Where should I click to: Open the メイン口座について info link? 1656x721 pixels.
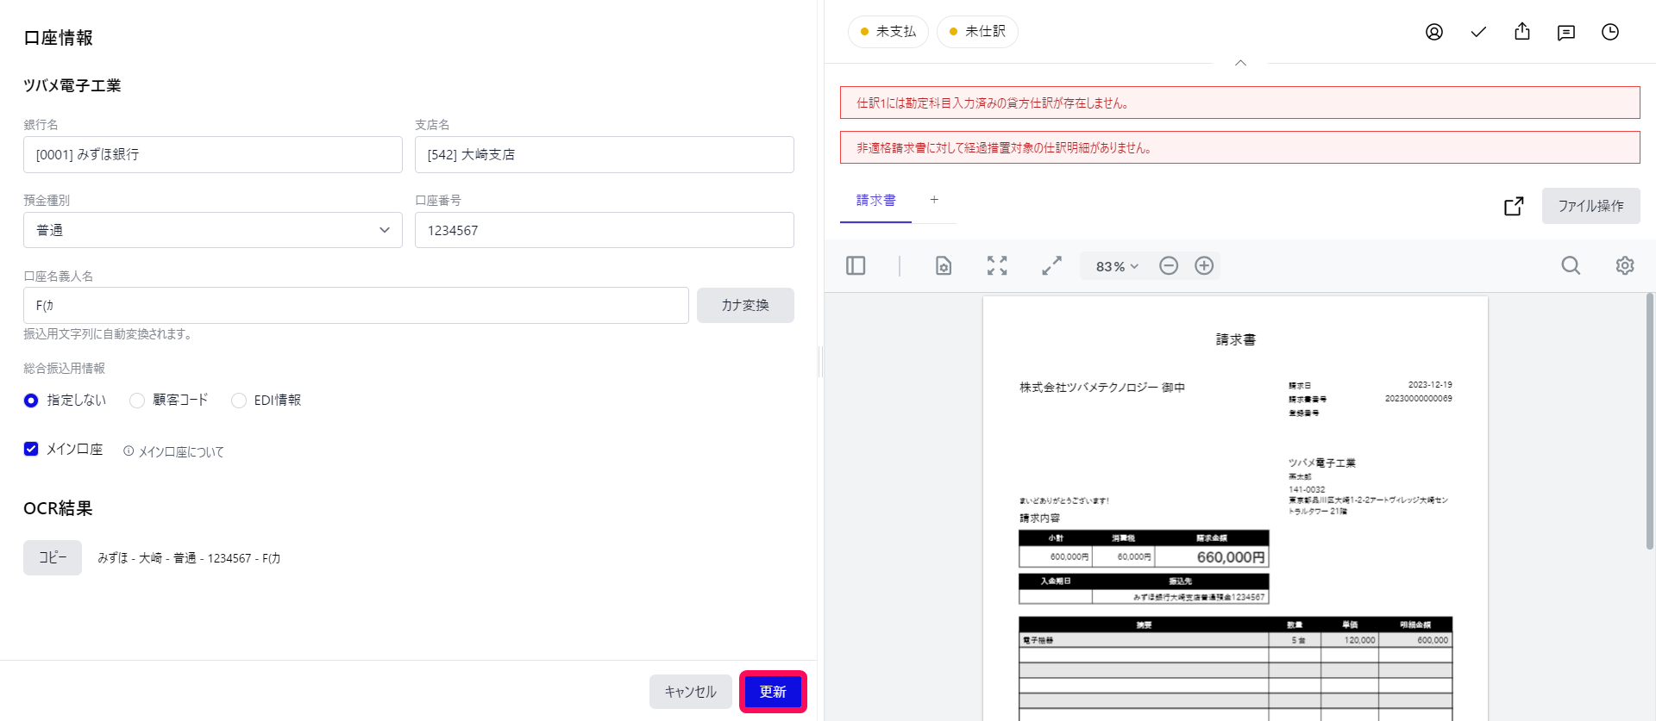point(173,451)
